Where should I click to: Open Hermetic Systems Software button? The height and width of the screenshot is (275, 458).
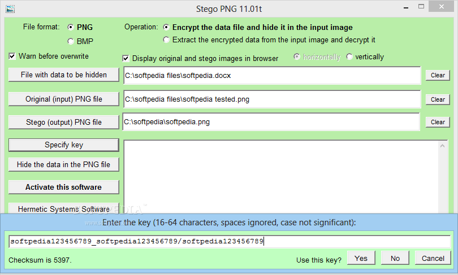tap(64, 208)
